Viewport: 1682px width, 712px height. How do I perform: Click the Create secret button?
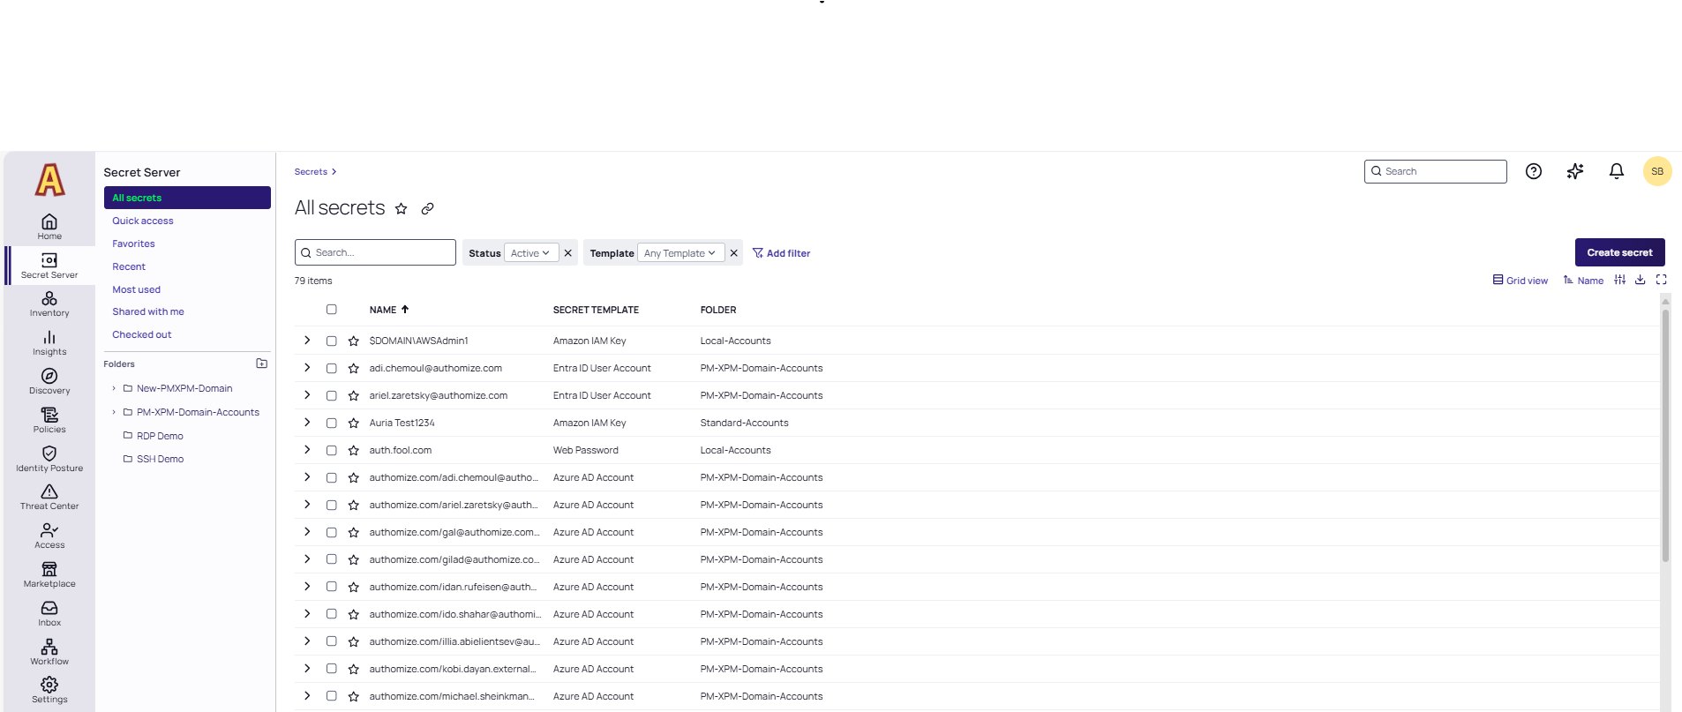(1619, 252)
